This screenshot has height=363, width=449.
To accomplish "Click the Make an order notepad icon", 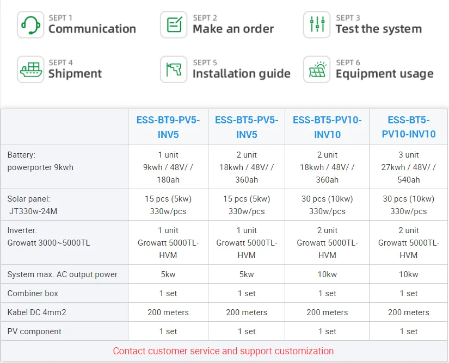I will pyautogui.click(x=174, y=25).
